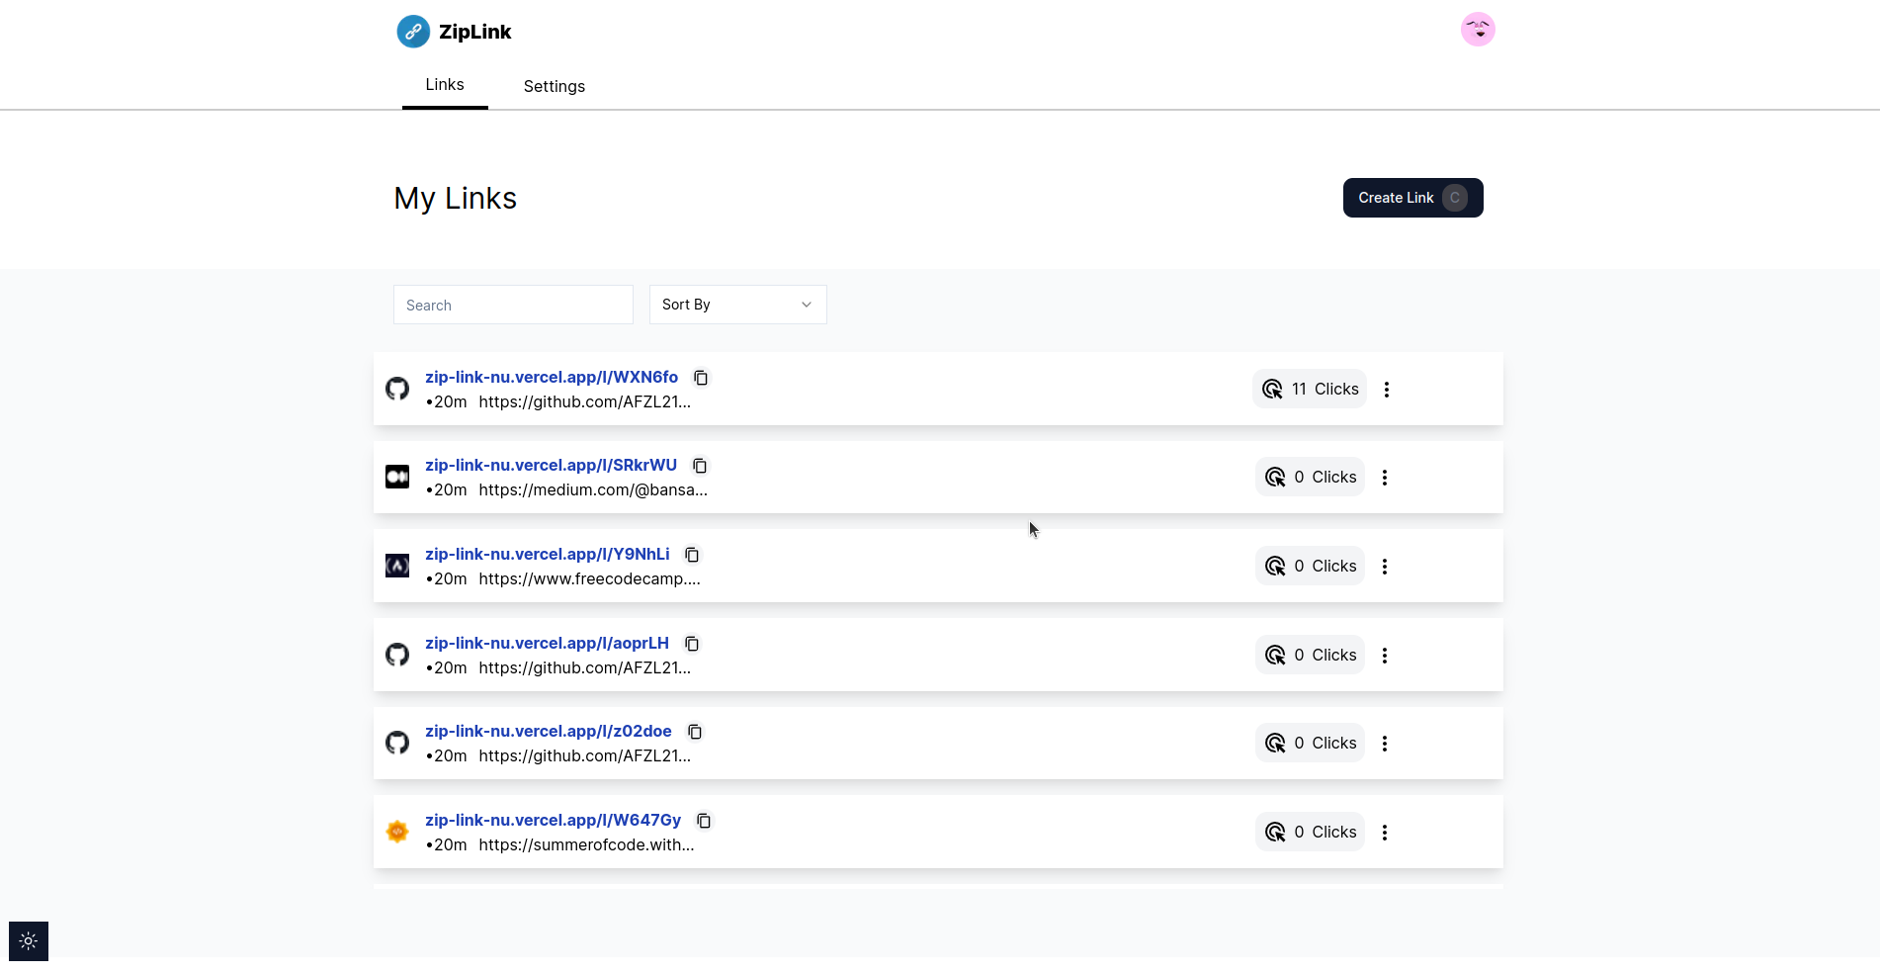Toggle the light/dark theme sun icon

pyautogui.click(x=29, y=941)
